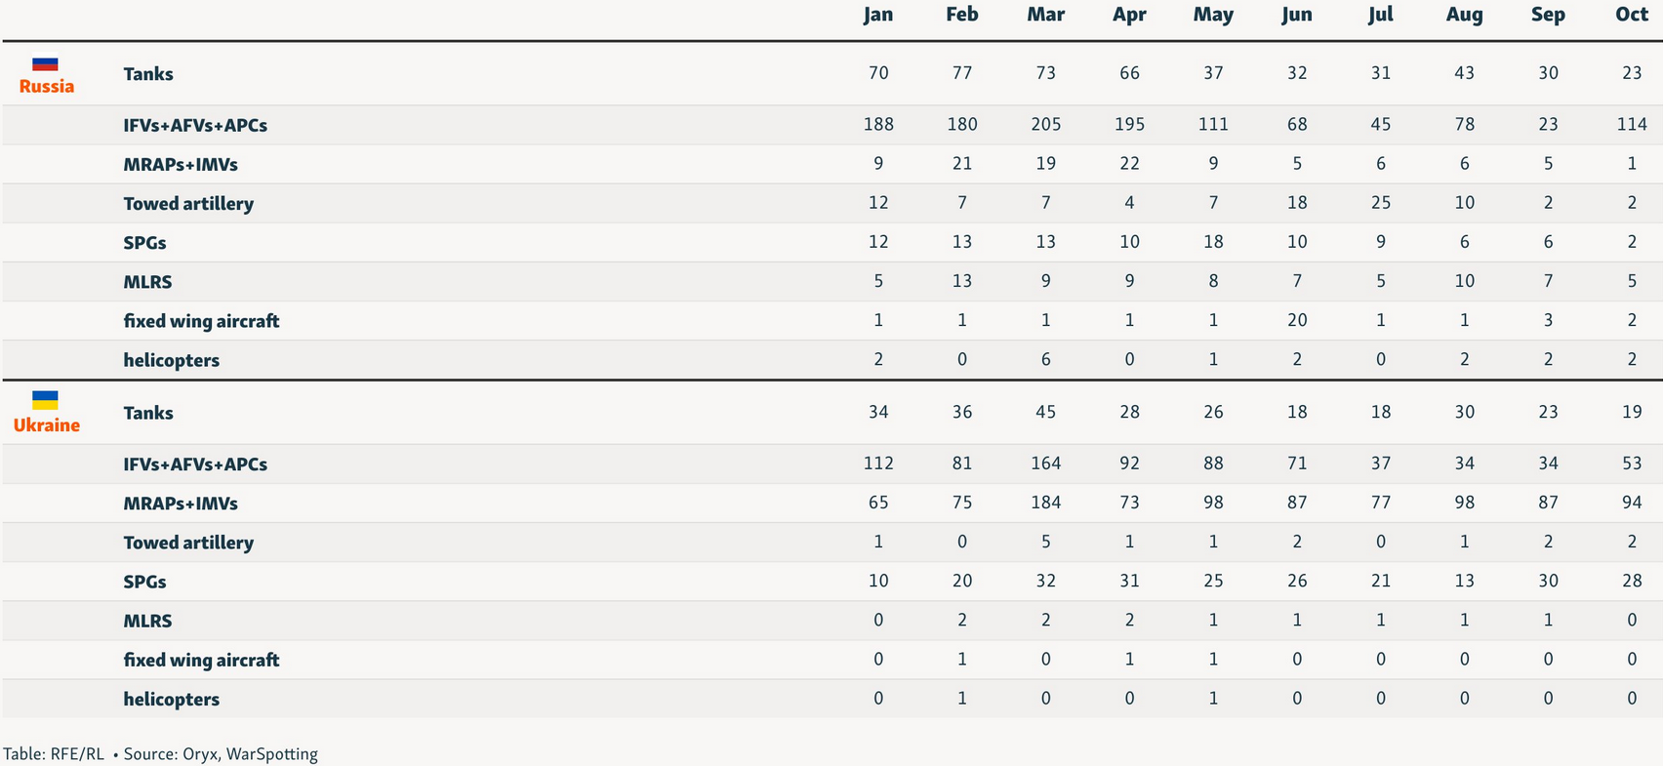Screen dimensions: 1663x766
Task: Click the Table: RFE/RL credit text
Action: (x=54, y=754)
